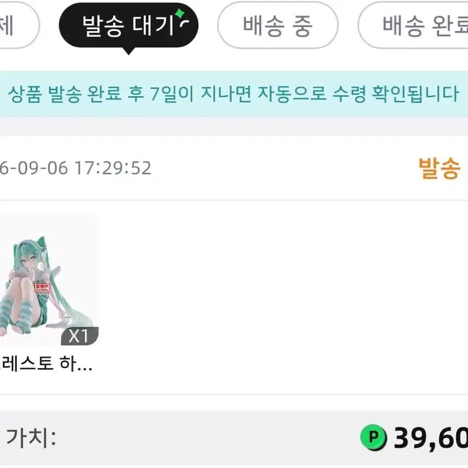This screenshot has height=468, width=468.
Task: Open the truncated product name 레스토 하...
Action: [x=46, y=364]
